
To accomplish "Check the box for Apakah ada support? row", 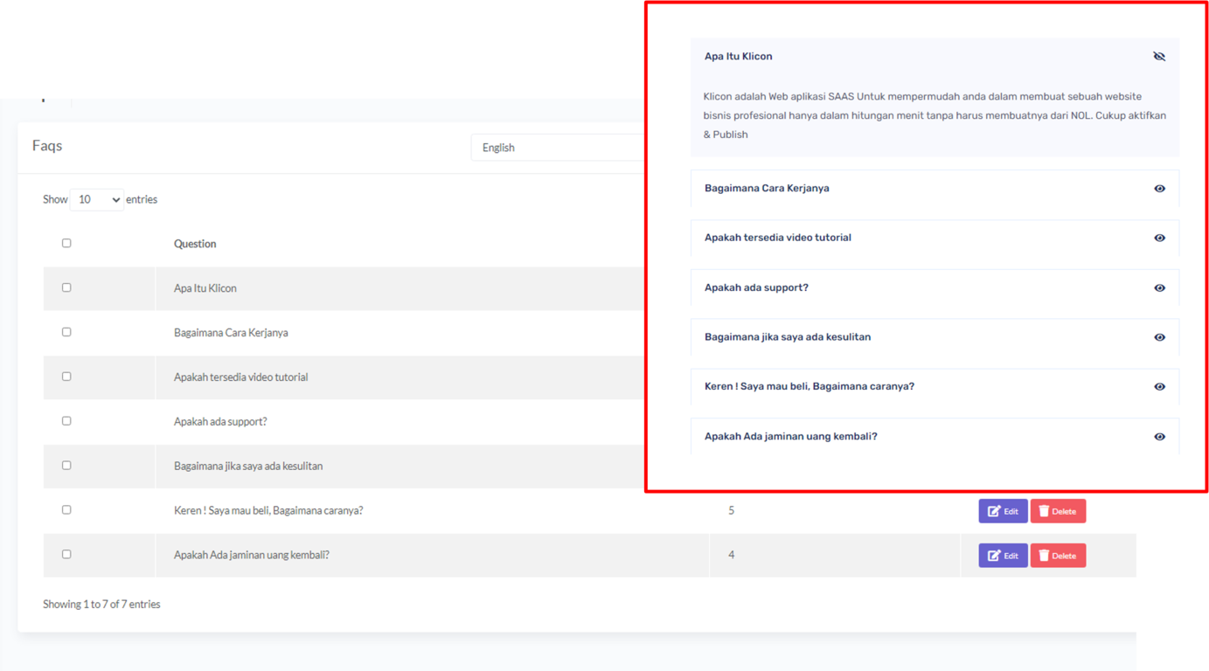I will coord(66,421).
